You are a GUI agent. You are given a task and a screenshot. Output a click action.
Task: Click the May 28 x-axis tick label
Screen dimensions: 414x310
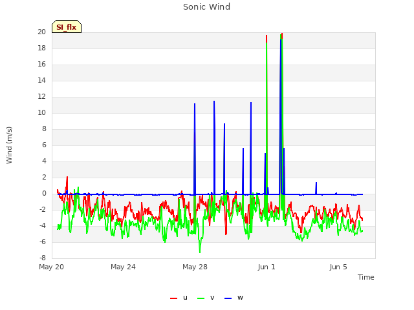(195, 267)
